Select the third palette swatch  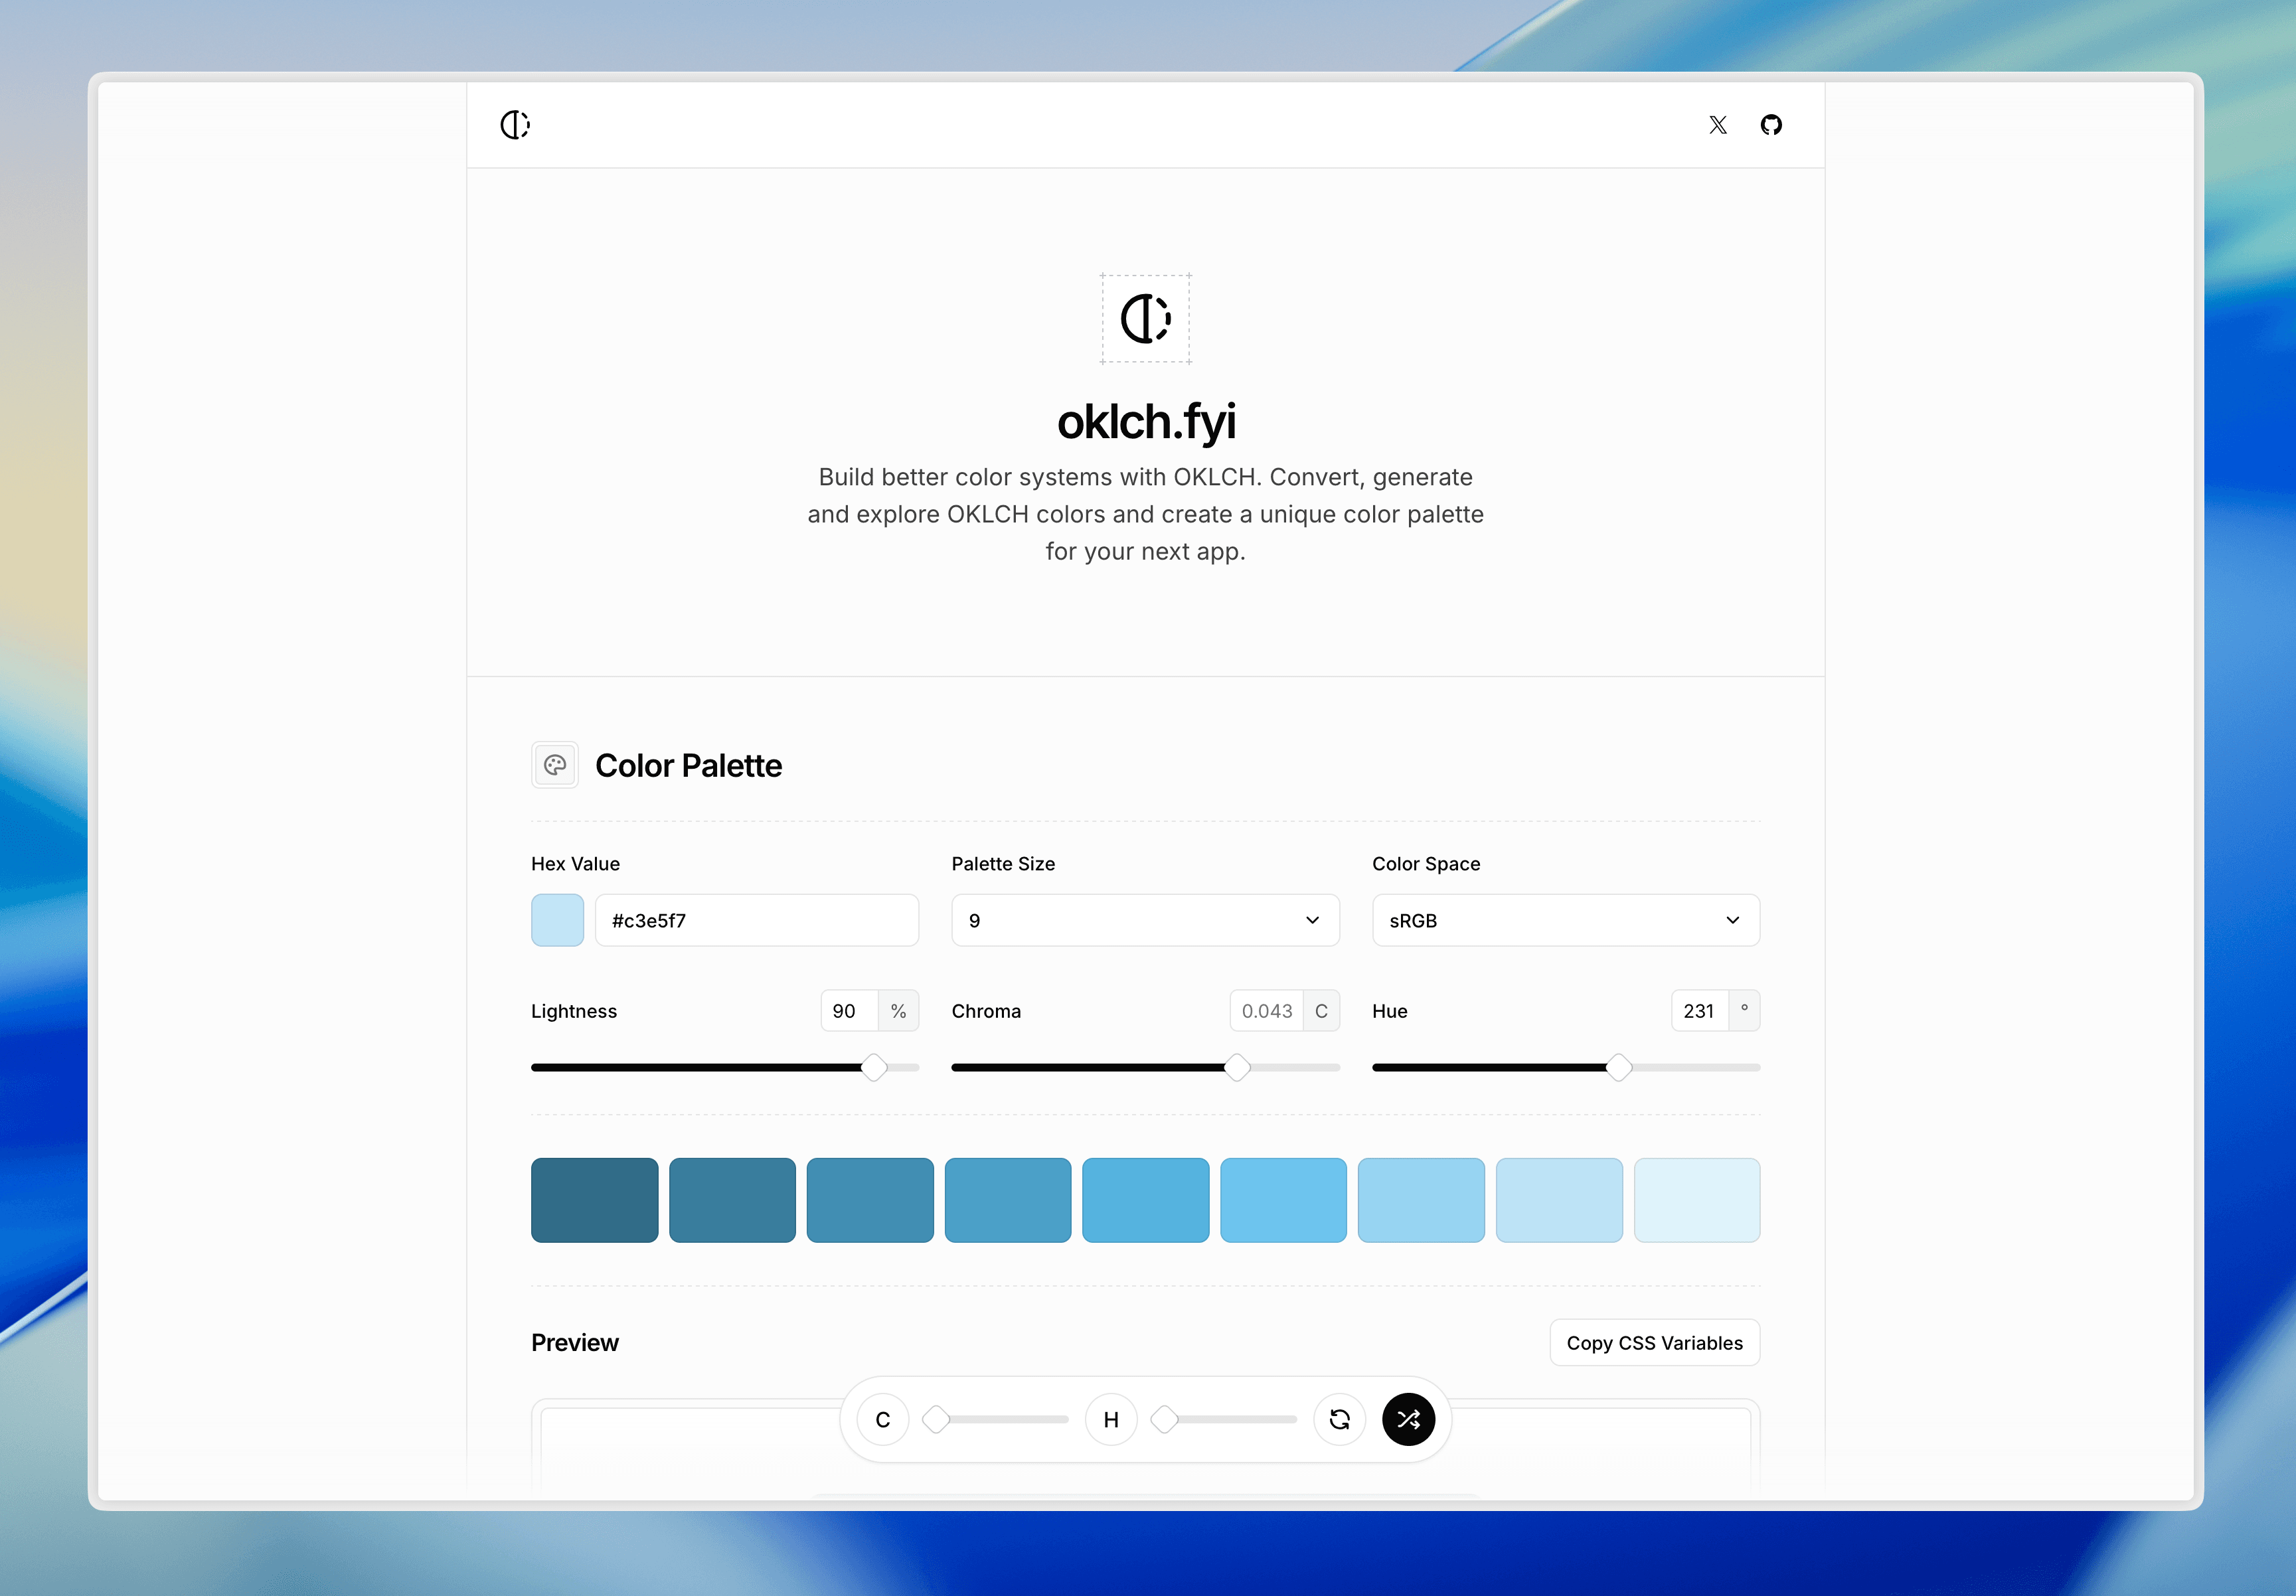[x=870, y=1200]
